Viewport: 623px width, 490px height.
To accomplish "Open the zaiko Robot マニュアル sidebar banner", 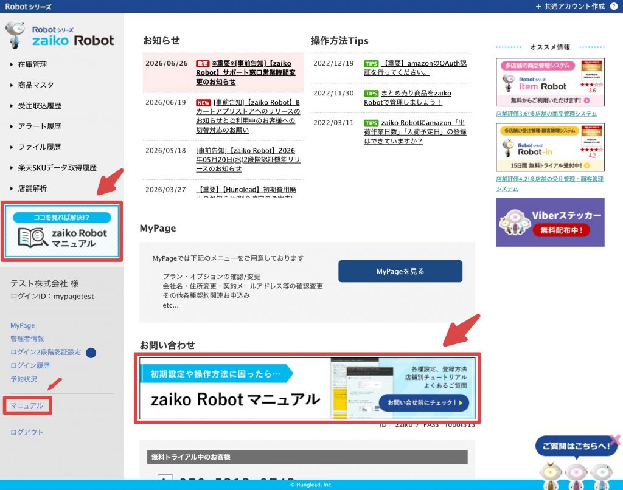I will (x=61, y=231).
